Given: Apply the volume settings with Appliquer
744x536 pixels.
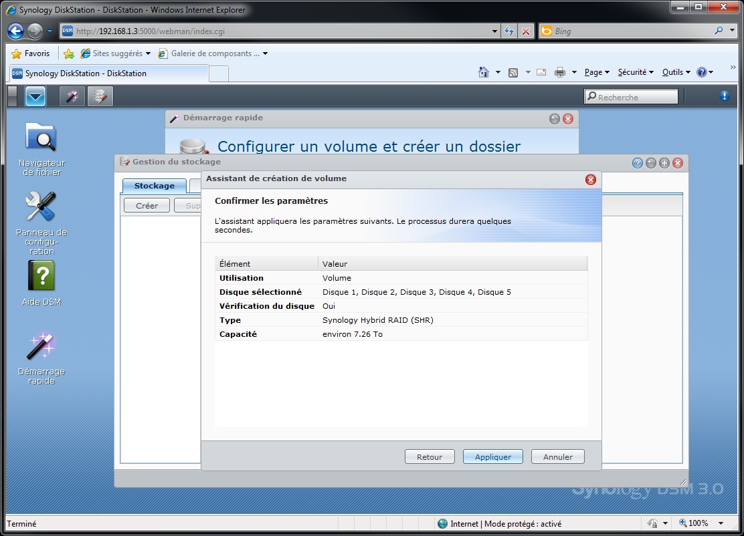Looking at the screenshot, I should click(493, 457).
